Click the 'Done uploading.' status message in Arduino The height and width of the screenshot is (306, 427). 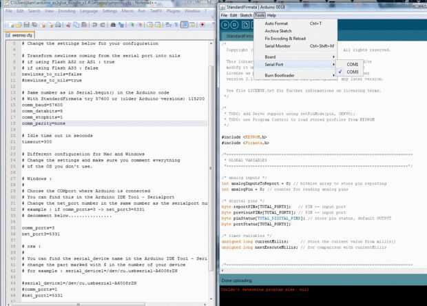click(x=237, y=280)
